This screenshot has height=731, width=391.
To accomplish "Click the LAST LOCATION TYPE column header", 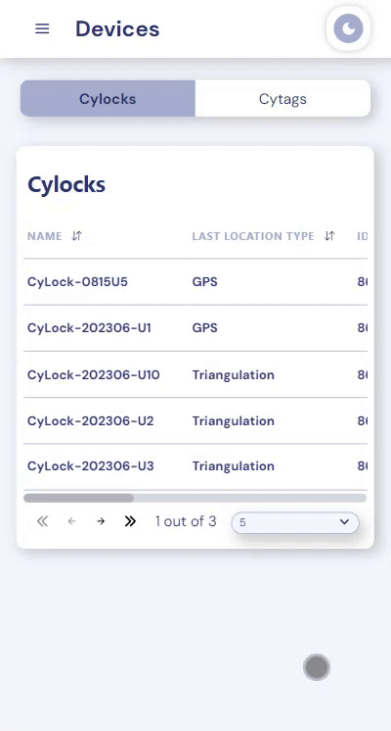I will point(253,236).
